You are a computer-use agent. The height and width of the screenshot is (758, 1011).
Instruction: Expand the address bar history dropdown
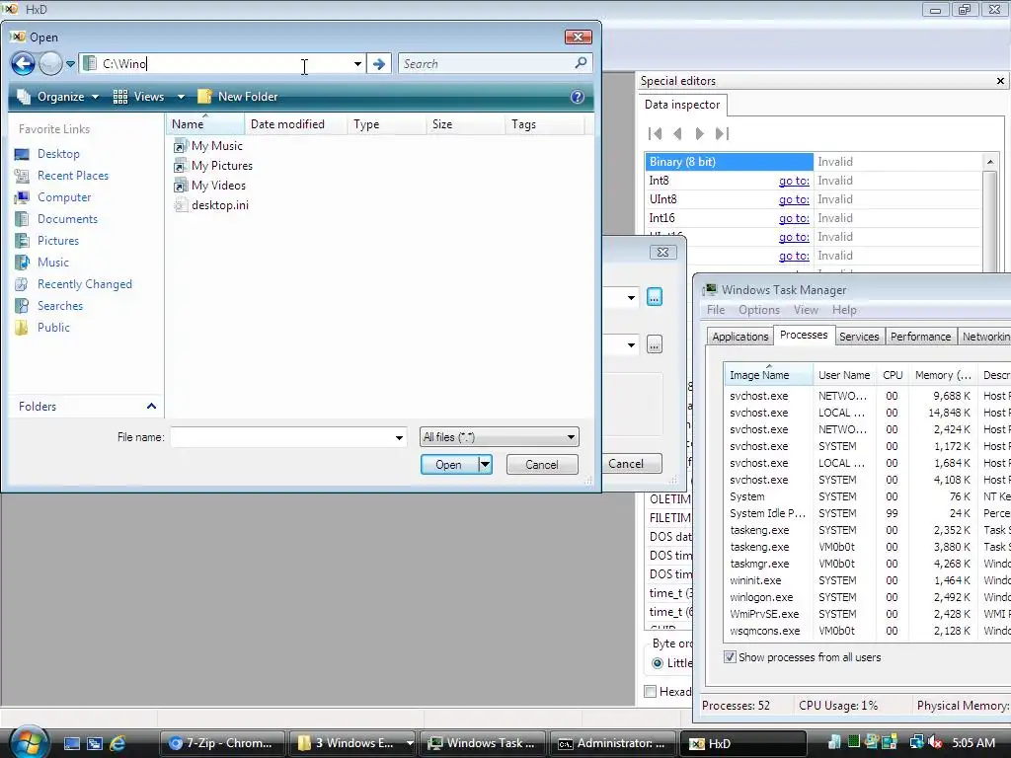(357, 64)
